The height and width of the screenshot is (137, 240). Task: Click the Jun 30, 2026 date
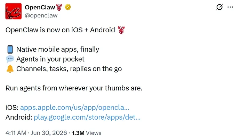pyautogui.click(x=49, y=133)
